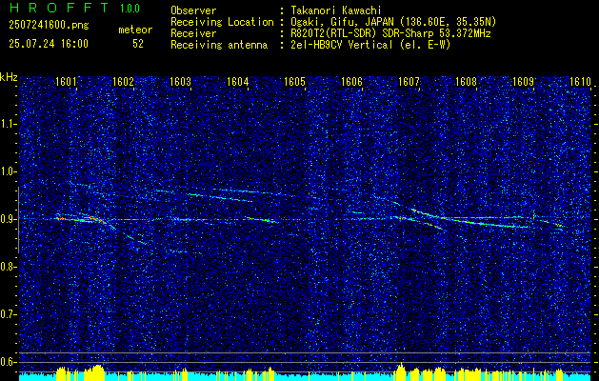This screenshot has width=599, height=381.
Task: Click the 1608 time marker
Action: coord(466,82)
